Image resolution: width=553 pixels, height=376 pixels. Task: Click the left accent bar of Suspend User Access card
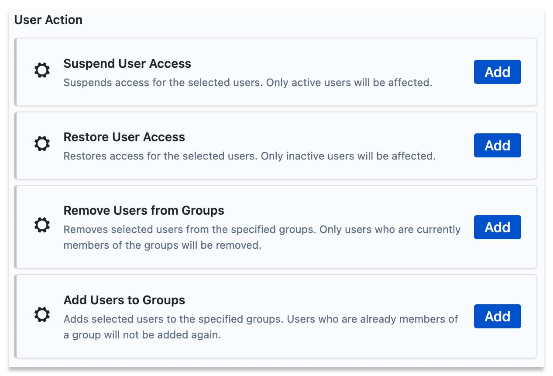(16, 72)
